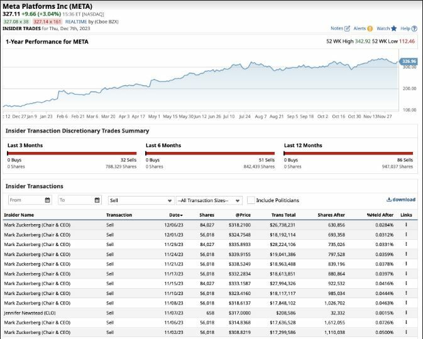Open calendar picker in From date field
Viewport: 423px width, 339px height.
click(47, 200)
